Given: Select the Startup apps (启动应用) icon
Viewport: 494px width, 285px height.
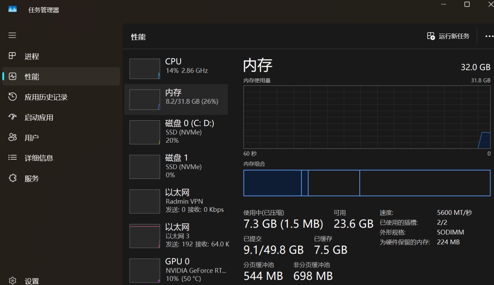Looking at the screenshot, I should pyautogui.click(x=12, y=117).
